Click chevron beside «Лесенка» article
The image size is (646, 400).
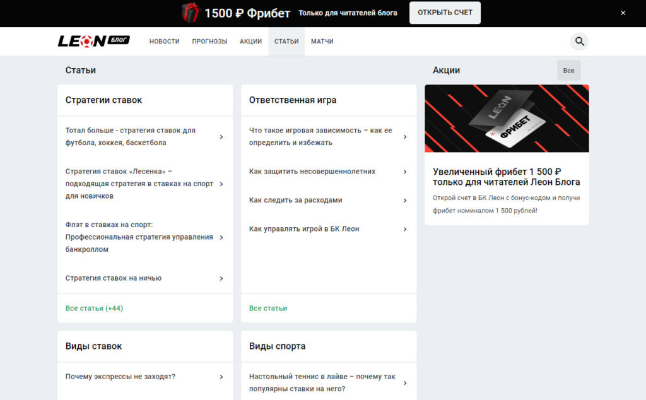coord(221,184)
